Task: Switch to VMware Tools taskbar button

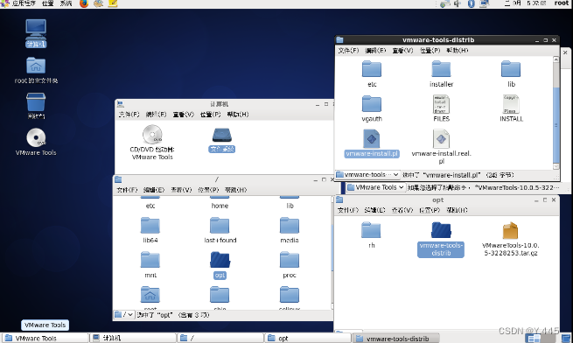Action: point(45,339)
